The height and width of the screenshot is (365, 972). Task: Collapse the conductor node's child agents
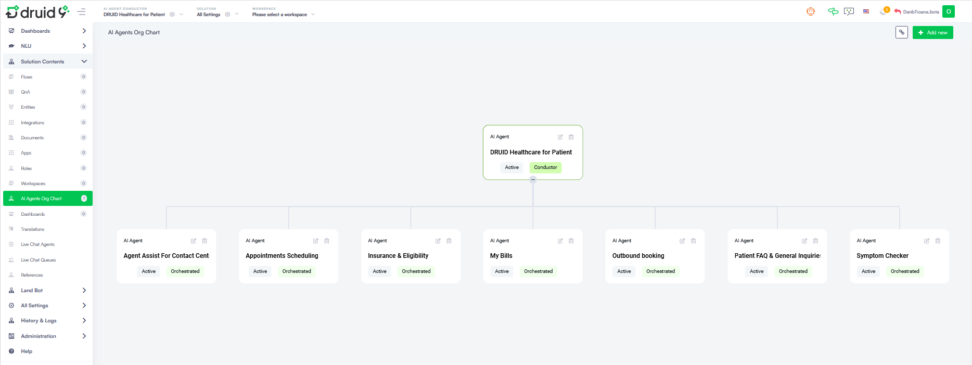point(533,180)
